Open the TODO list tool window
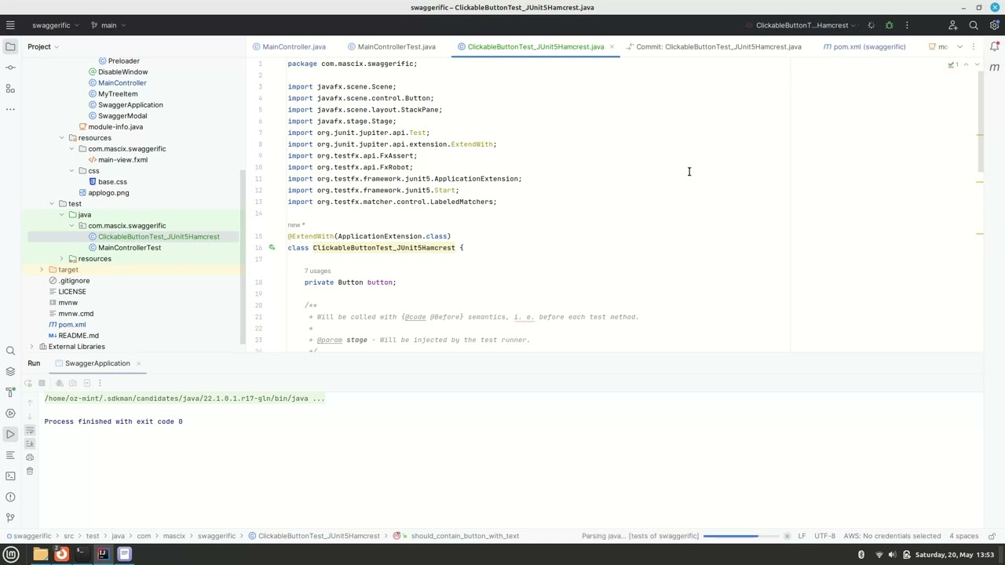 tap(10, 455)
